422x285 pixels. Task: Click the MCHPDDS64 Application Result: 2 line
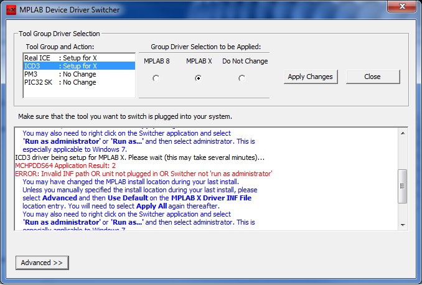[65, 166]
